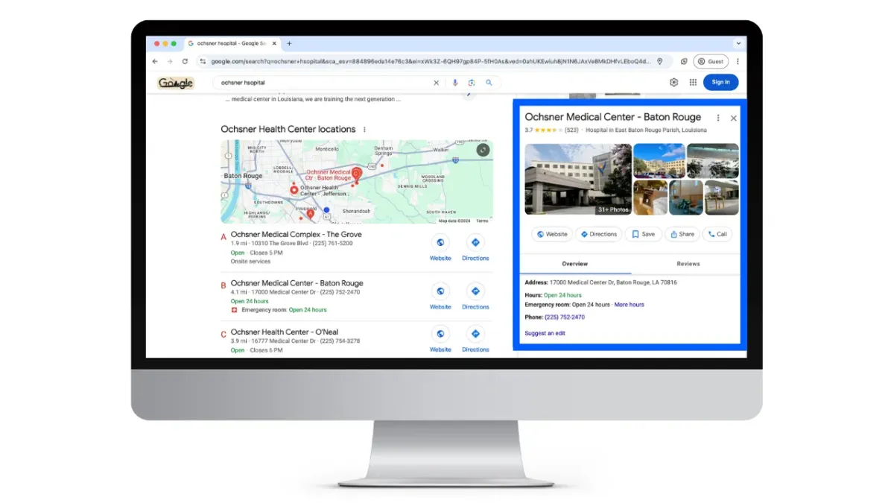Click the (523) reviews count

click(x=571, y=130)
